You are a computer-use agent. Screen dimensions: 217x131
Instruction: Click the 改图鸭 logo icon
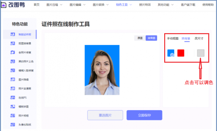coord(3,5)
